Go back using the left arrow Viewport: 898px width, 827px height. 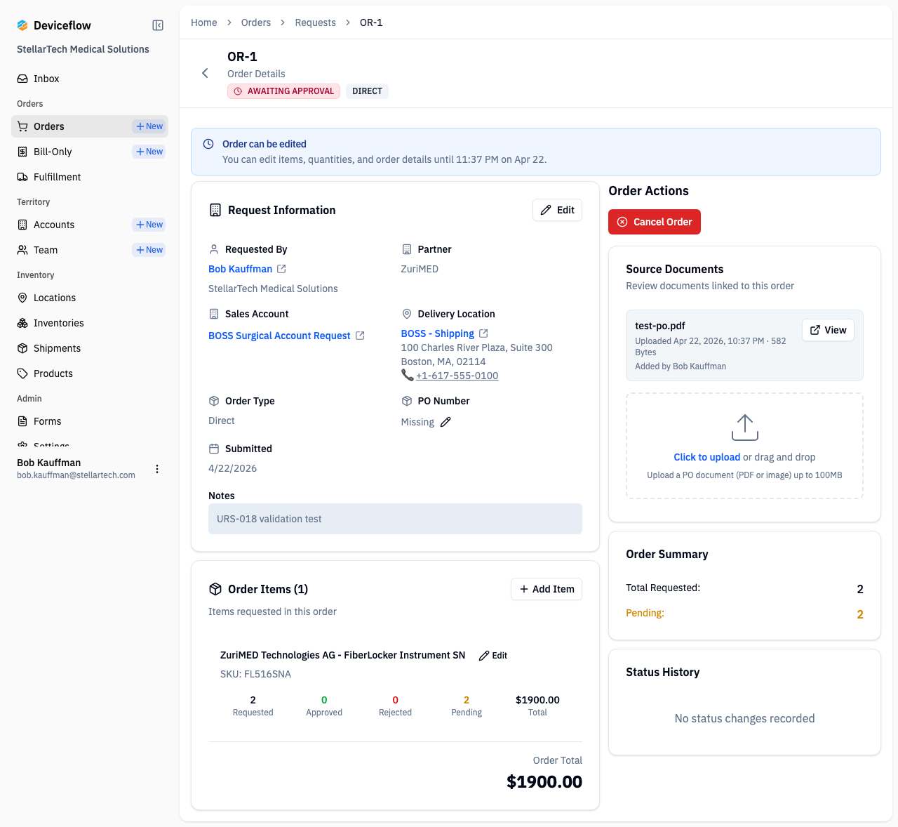205,73
